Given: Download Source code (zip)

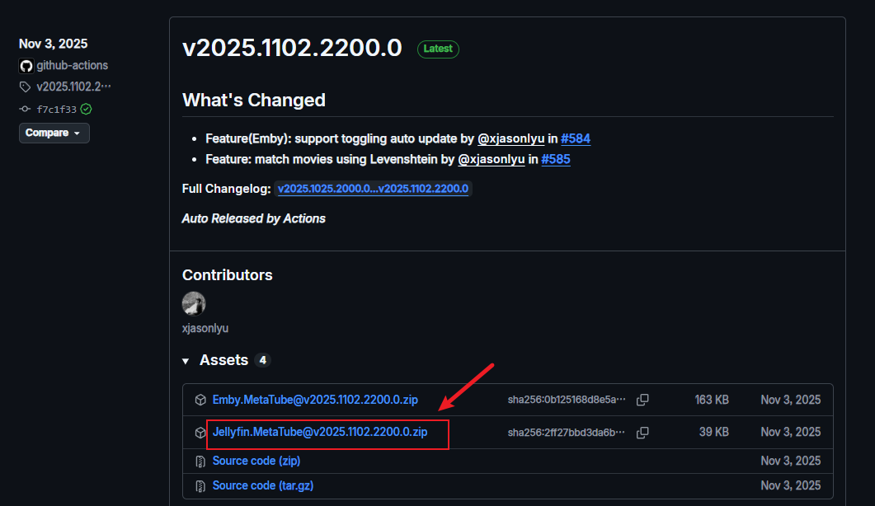Looking at the screenshot, I should (256, 461).
